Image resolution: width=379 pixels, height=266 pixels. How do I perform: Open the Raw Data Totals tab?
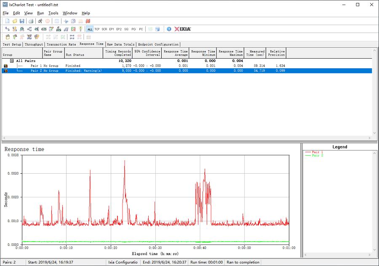click(x=121, y=44)
